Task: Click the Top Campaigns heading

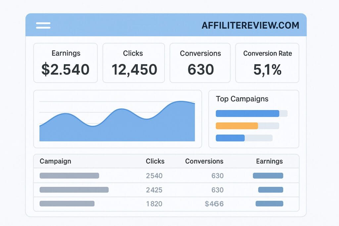Action: [242, 99]
